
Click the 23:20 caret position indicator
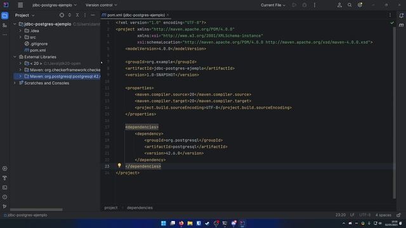341,215
